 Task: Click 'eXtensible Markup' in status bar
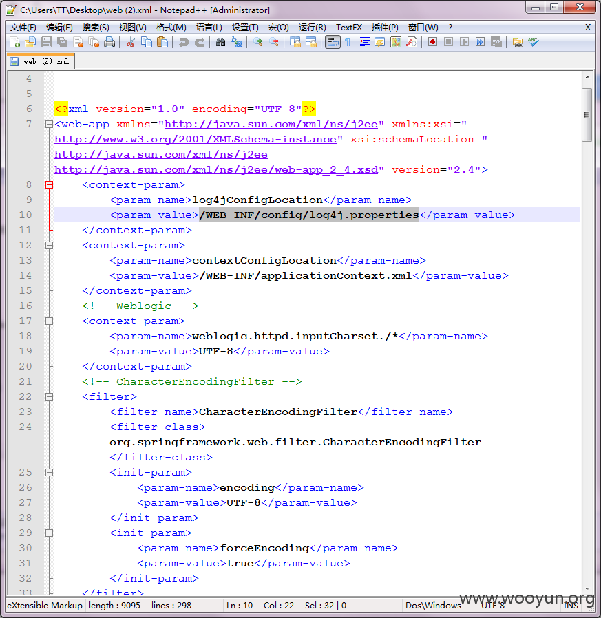[x=45, y=606]
